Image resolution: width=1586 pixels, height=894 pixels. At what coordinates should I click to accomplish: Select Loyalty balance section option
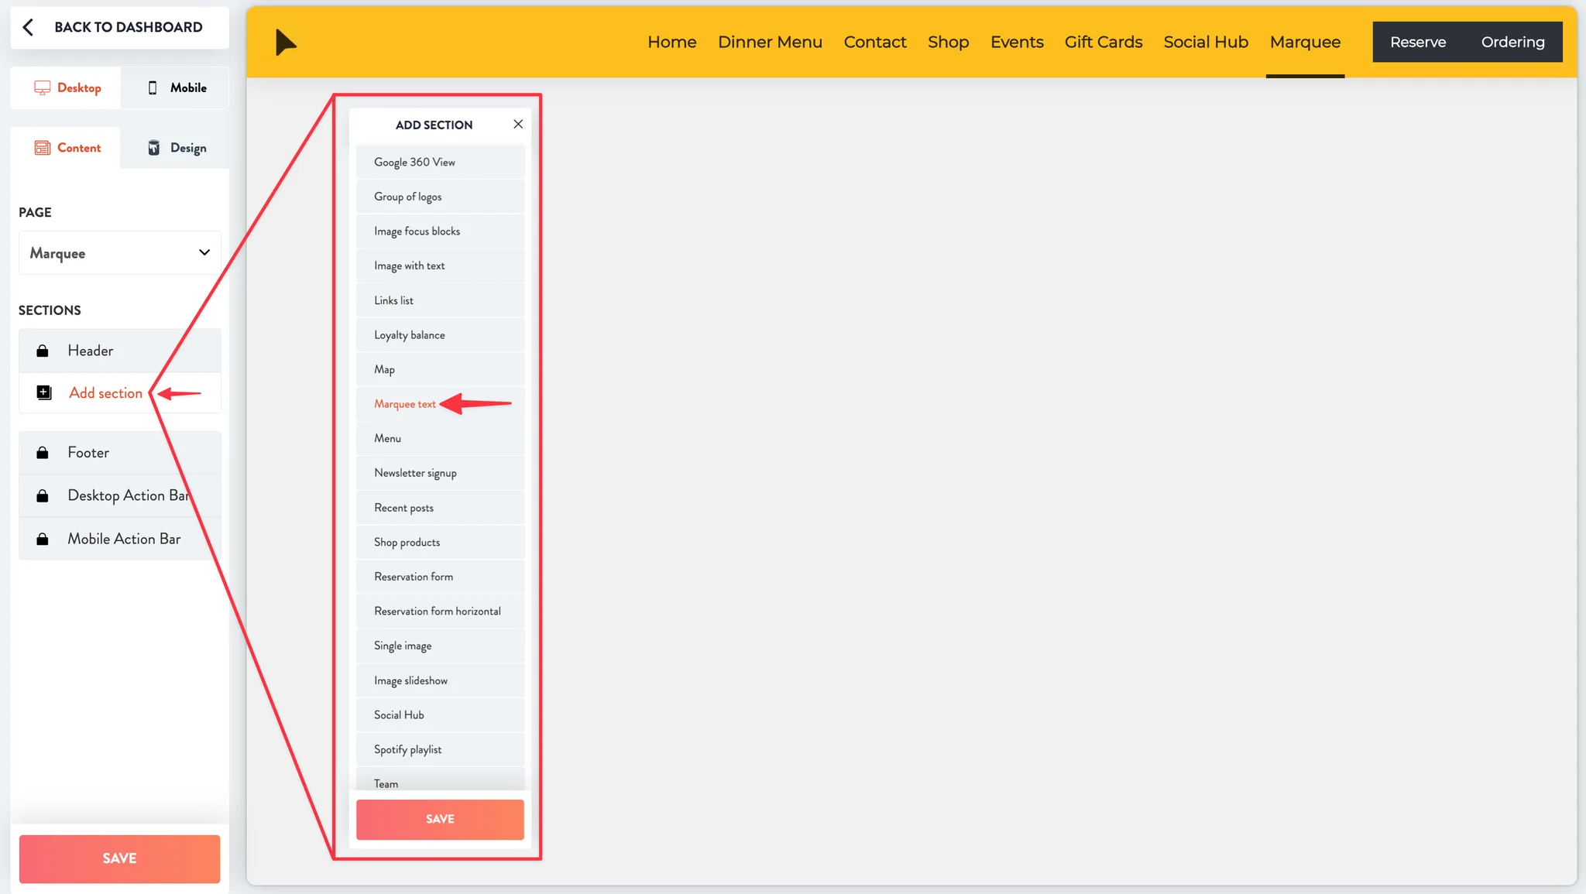point(440,334)
